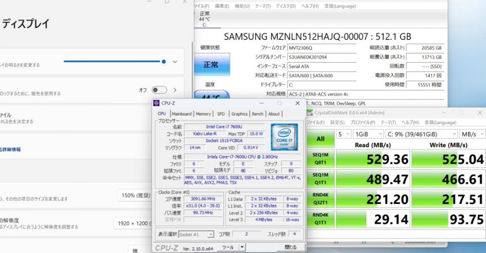The image size is (486, 253).
Task: Click the 20585 GB total host reads value
Action: click(x=425, y=48)
